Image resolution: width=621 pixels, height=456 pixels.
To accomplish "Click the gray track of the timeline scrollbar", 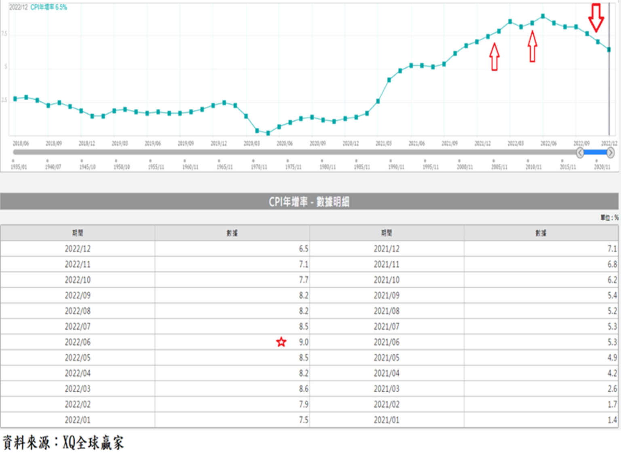I will click(x=283, y=153).
